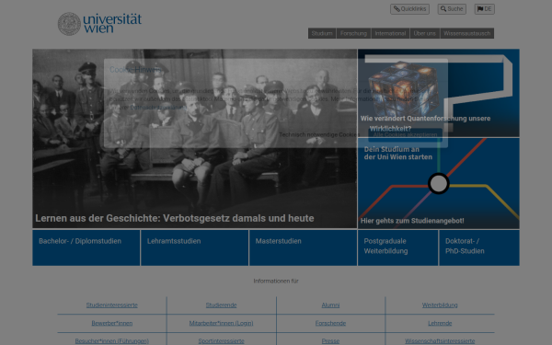Open the Presse link

[x=330, y=341]
